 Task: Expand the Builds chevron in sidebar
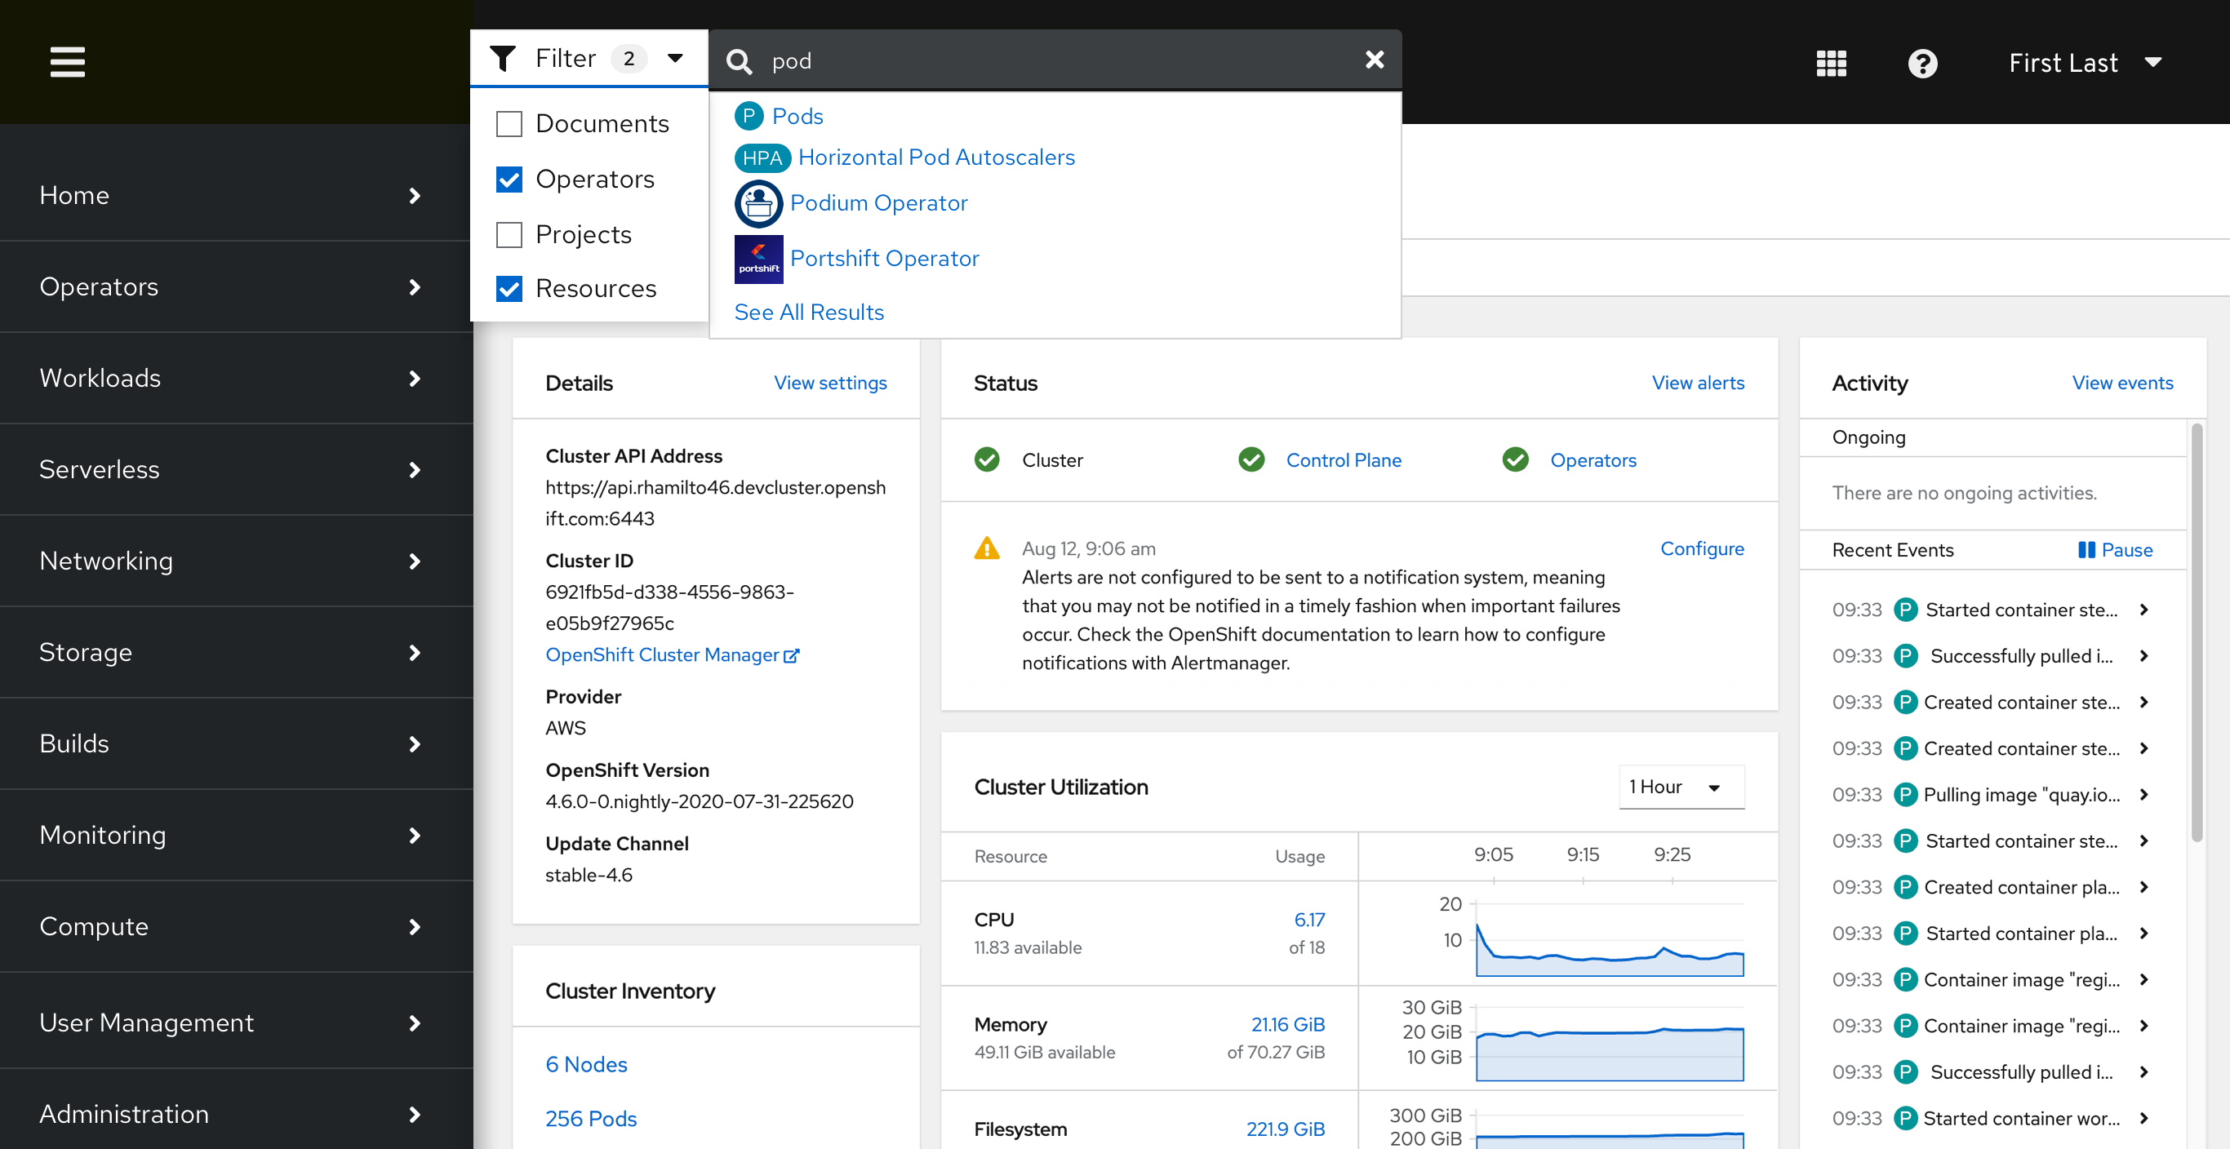pos(415,744)
